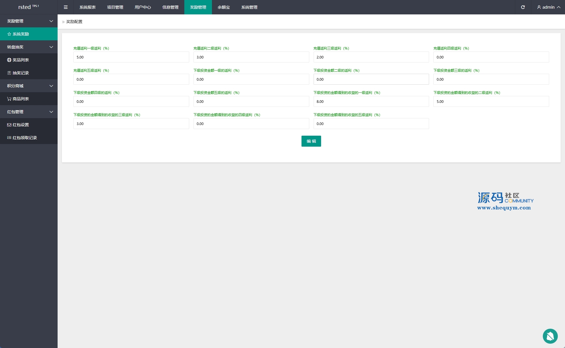This screenshot has width=565, height=348.
Task: Focus 下级投资金额二级的返利 input field
Action: (x=371, y=79)
